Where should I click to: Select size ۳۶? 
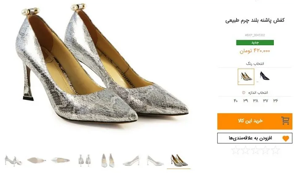[275, 101]
